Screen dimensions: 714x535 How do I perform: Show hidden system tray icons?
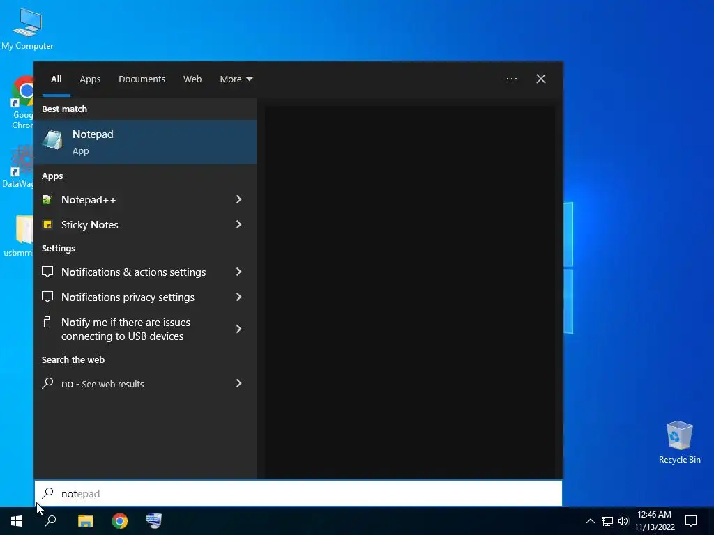[590, 521]
